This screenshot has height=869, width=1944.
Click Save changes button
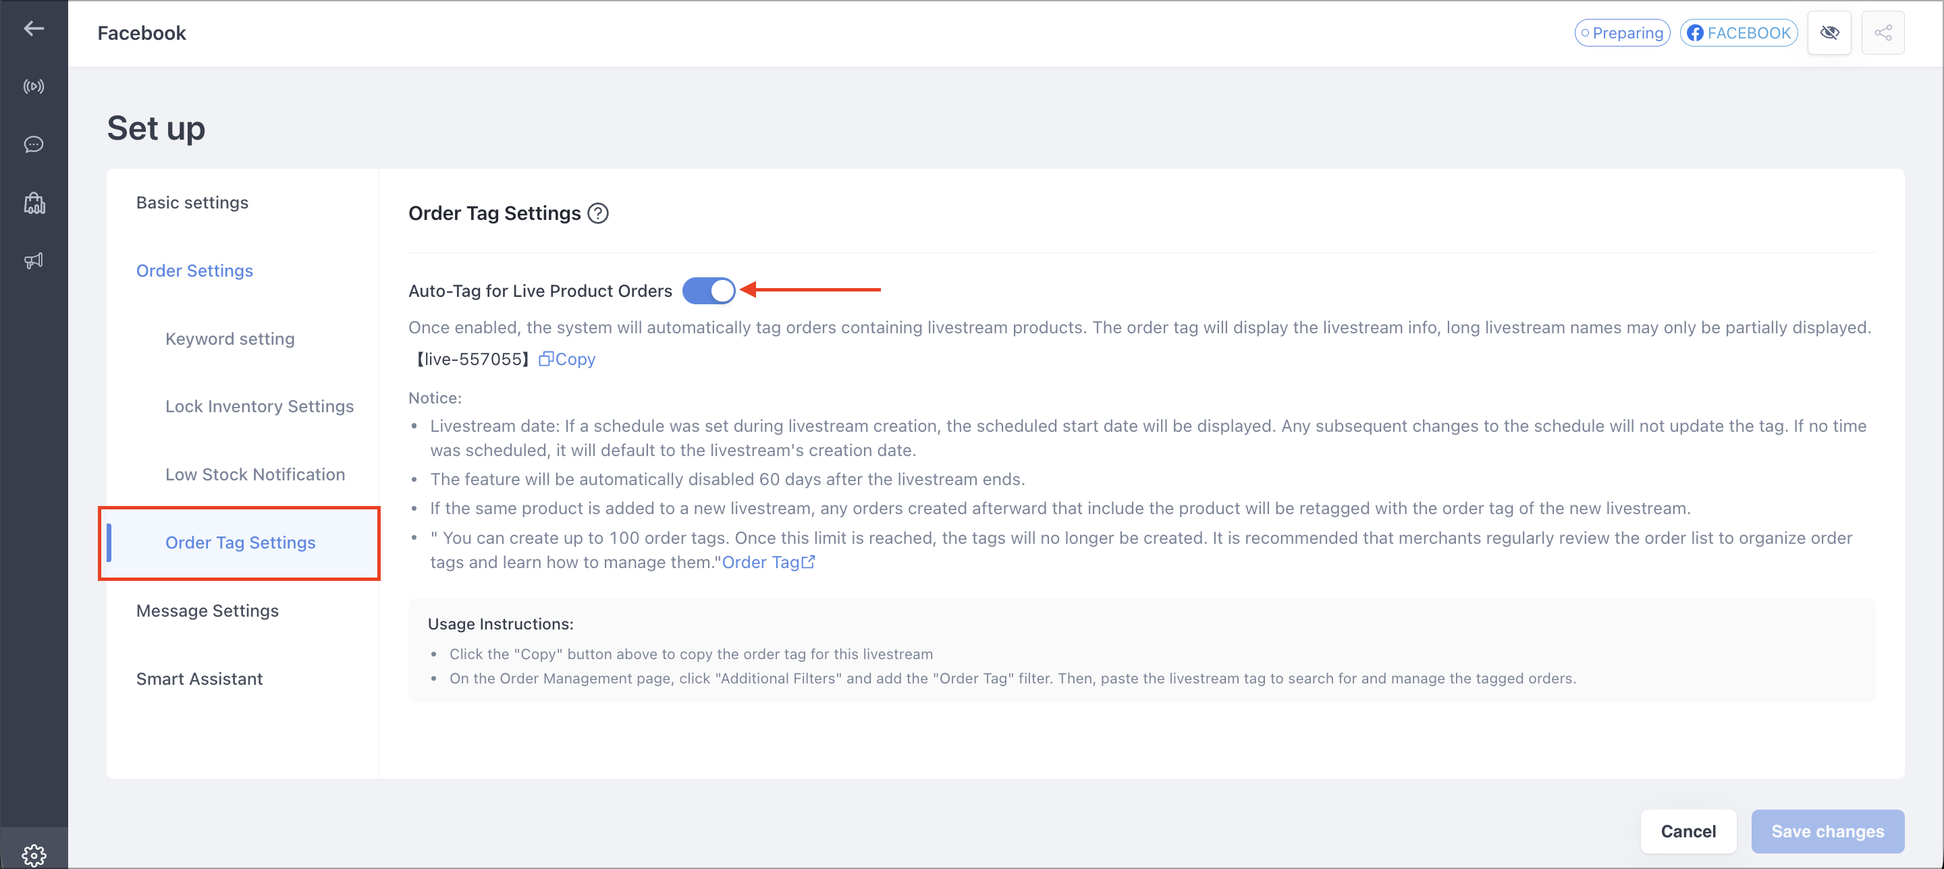coord(1828,831)
